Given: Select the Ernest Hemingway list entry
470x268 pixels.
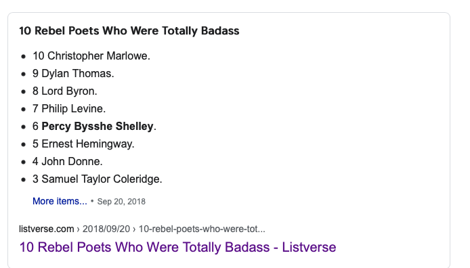Looking at the screenshot, I should [83, 144].
